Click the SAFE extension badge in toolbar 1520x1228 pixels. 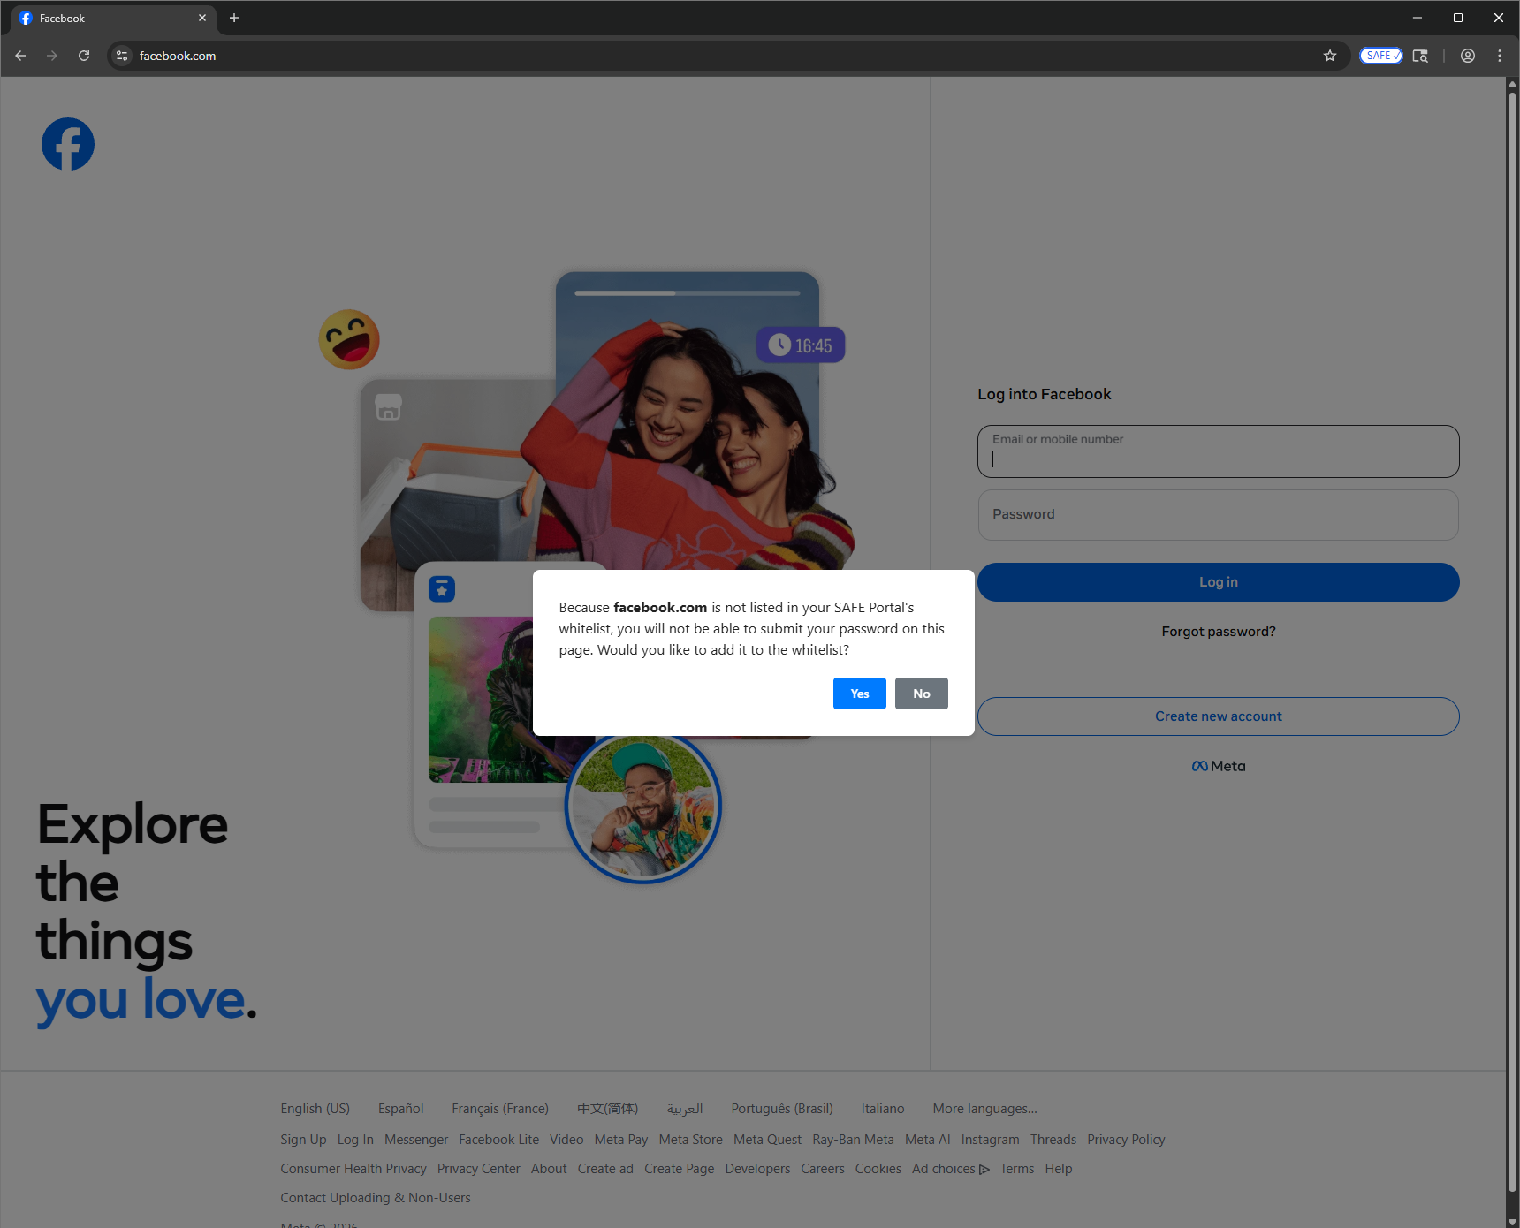(x=1380, y=56)
